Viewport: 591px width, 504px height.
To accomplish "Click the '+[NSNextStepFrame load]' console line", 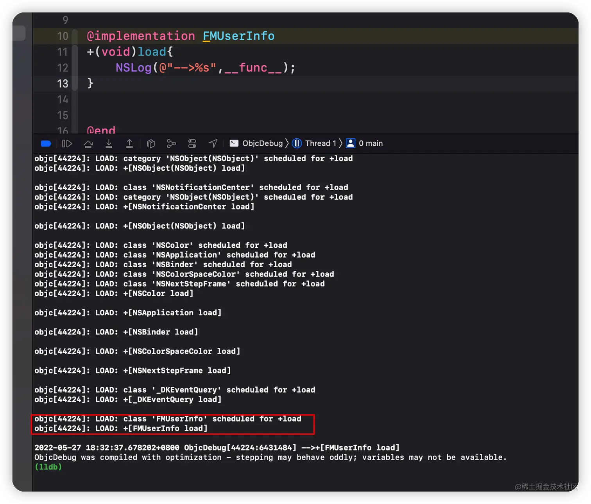I will pyautogui.click(x=133, y=371).
